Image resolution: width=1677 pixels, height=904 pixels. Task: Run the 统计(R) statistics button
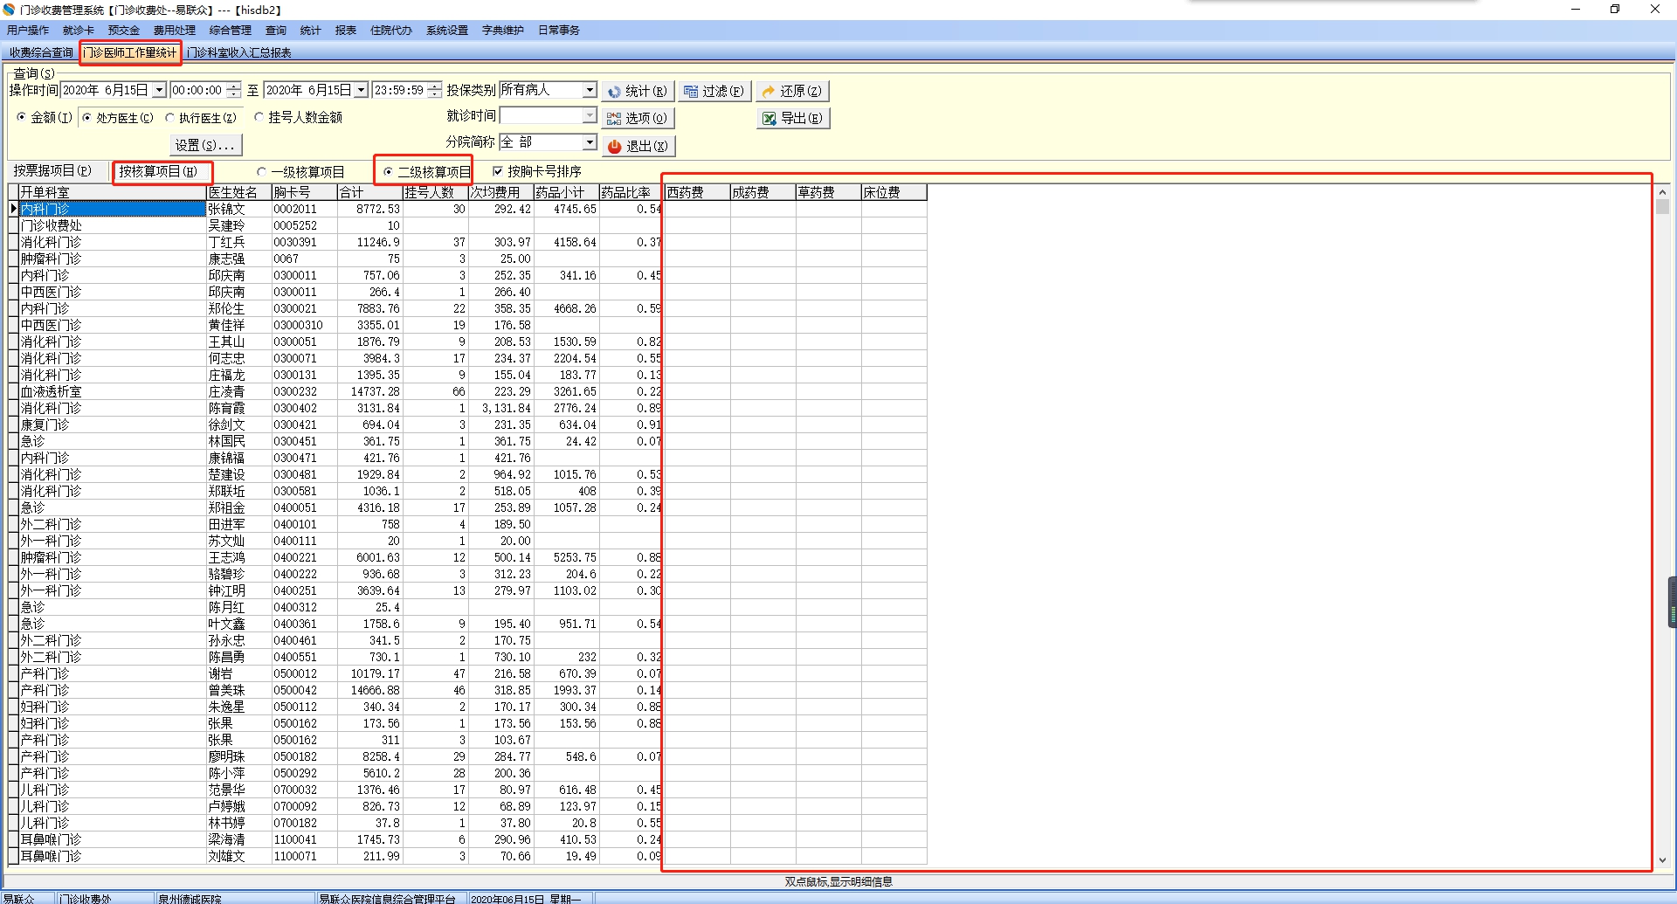(x=638, y=91)
